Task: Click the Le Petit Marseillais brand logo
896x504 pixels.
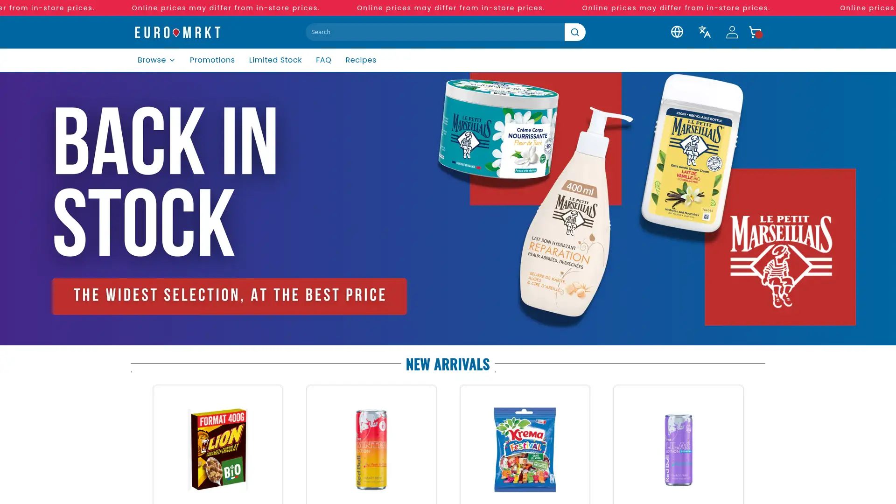Action: (x=780, y=261)
